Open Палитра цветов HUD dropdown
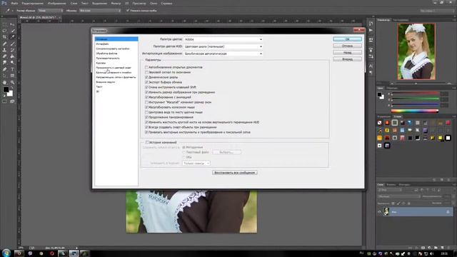This screenshot has width=457, height=257. click(224, 46)
